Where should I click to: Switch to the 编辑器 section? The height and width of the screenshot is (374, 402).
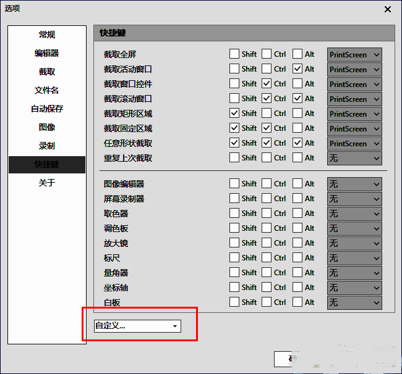point(47,53)
